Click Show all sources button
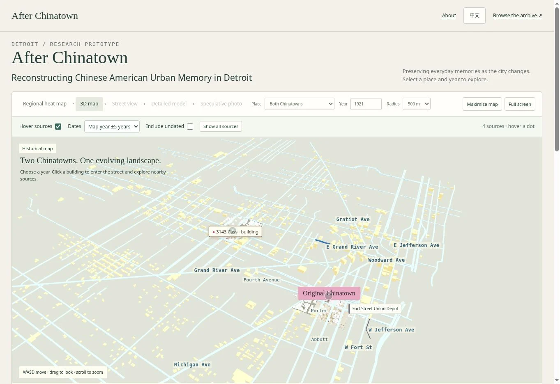 coord(221,126)
